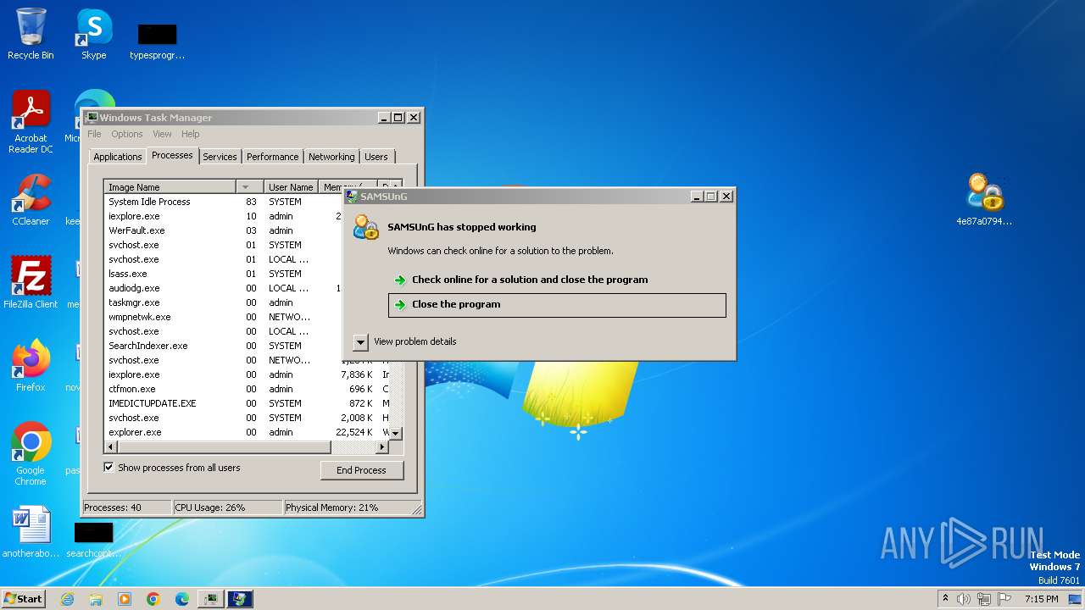Viewport: 1085px width, 610px height.
Task: Open the File menu in Task Manager
Action: [94, 134]
